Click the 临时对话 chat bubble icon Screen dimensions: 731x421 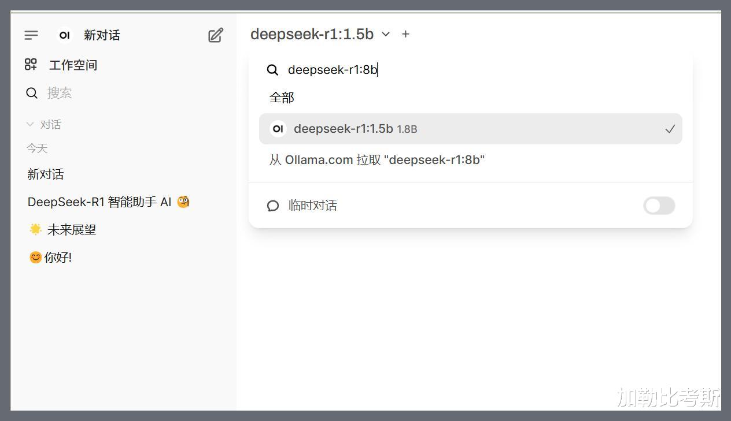[273, 206]
